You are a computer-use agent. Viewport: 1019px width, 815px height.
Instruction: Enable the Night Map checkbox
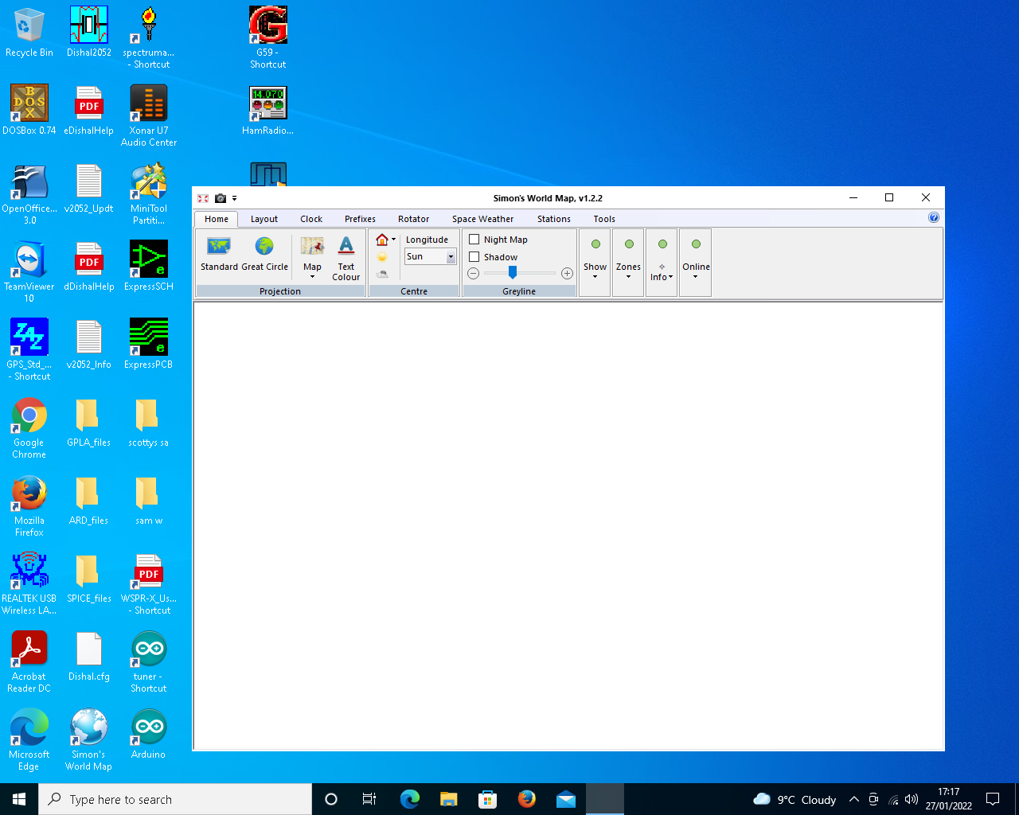pyautogui.click(x=474, y=240)
